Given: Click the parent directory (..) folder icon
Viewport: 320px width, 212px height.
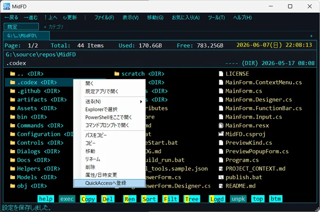Looking at the screenshot, I should [13, 74].
